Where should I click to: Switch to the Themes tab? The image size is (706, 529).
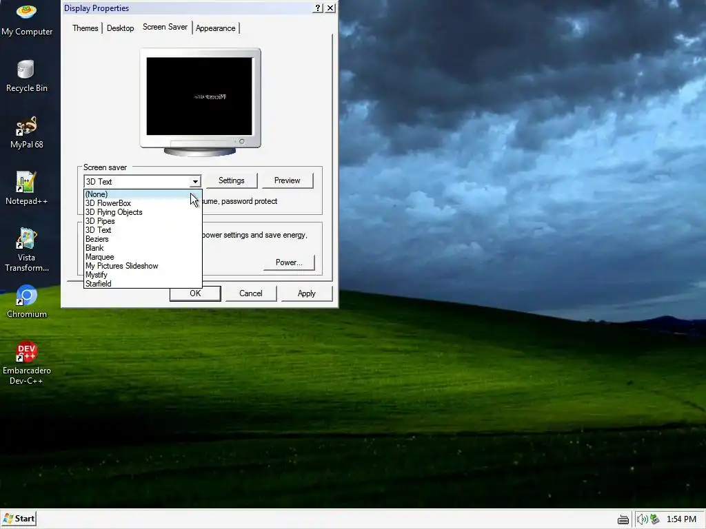point(85,28)
